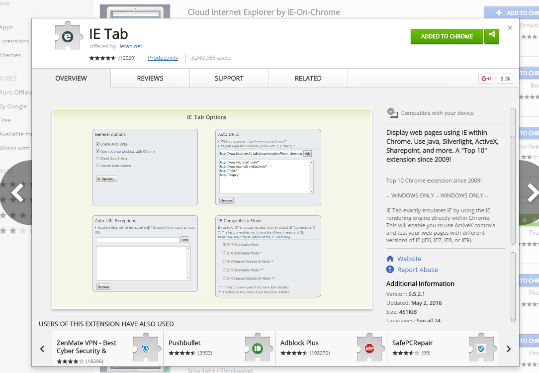The height and width of the screenshot is (373, 539).
Task: Click the Adblock Plus ABP icon
Action: pos(369,349)
